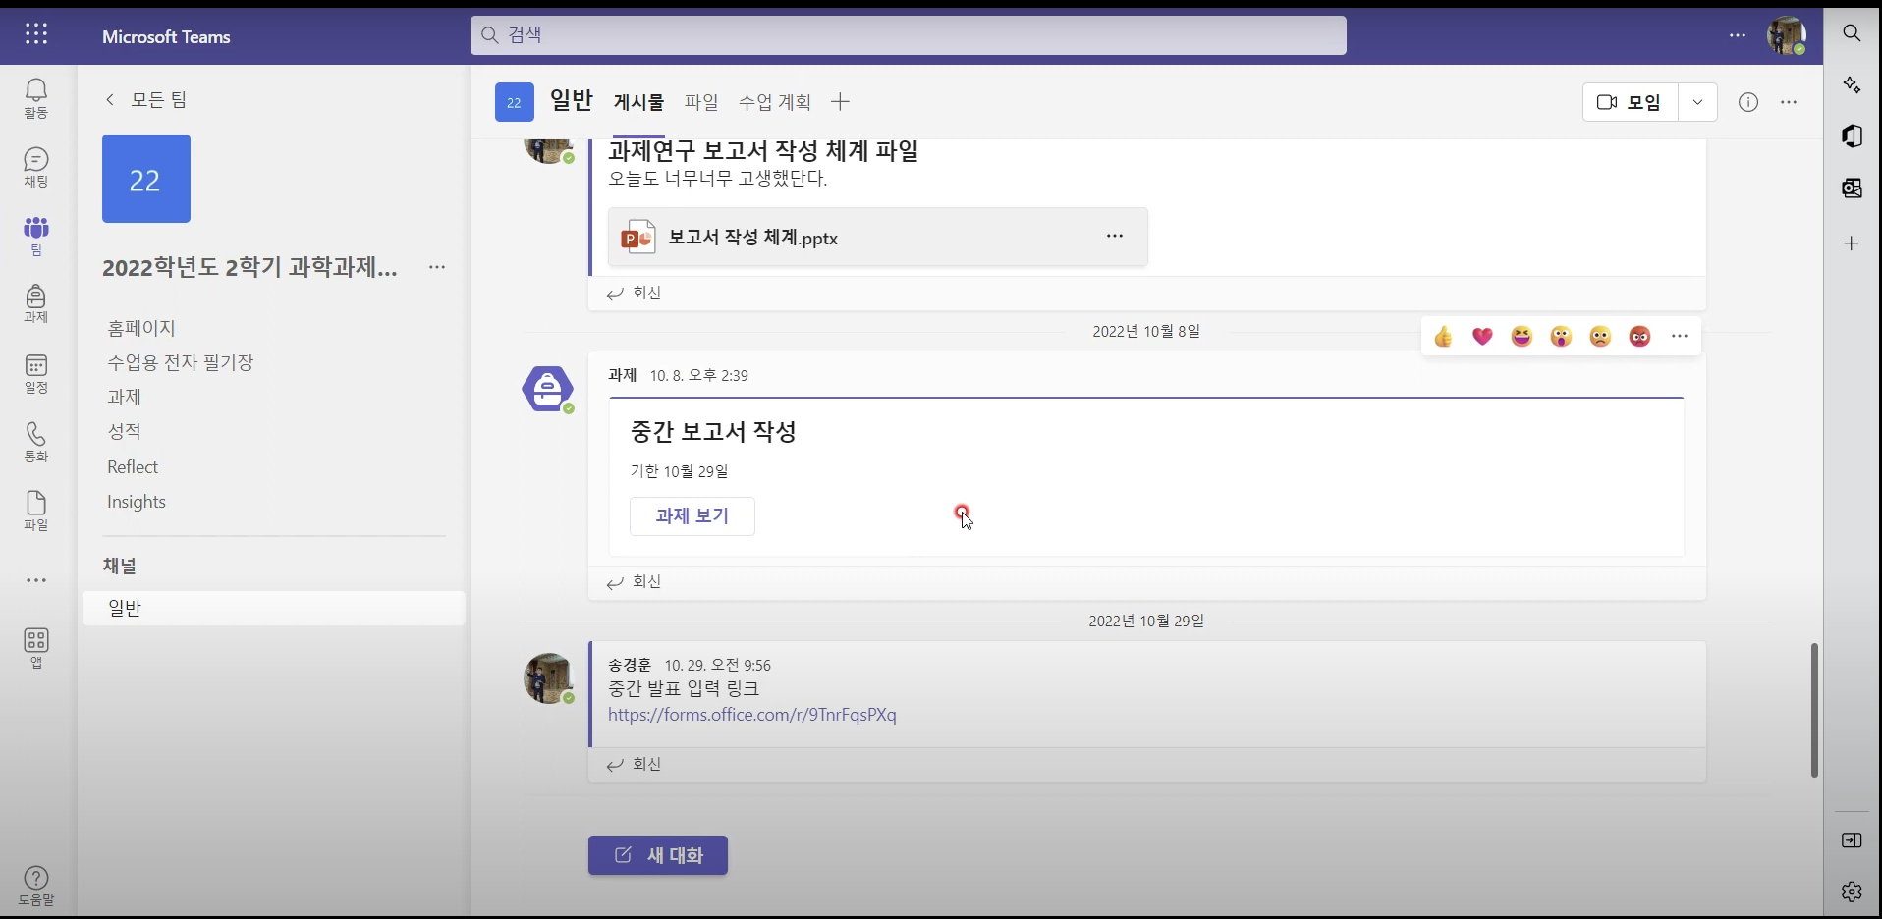Click the search (검색) input field
The image size is (1882, 919).
coord(908,35)
